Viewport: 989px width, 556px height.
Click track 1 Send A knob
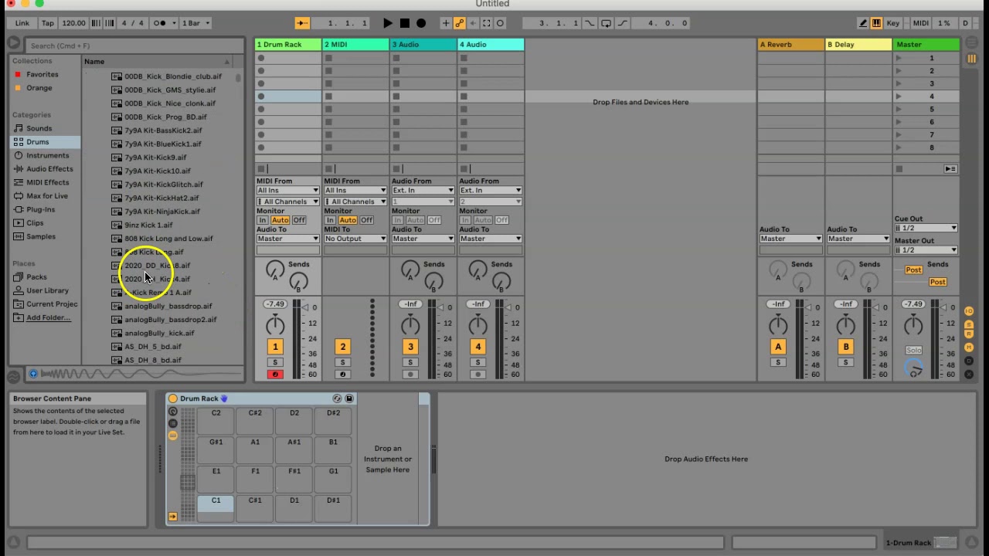274,270
